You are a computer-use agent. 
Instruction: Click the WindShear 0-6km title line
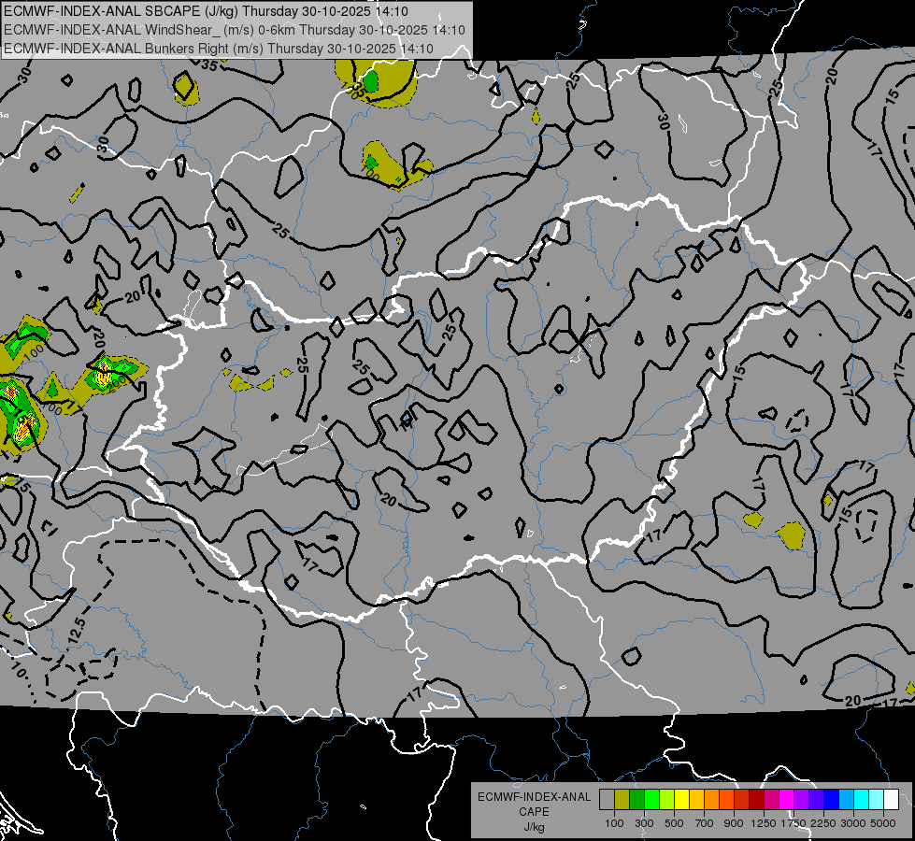(x=235, y=30)
